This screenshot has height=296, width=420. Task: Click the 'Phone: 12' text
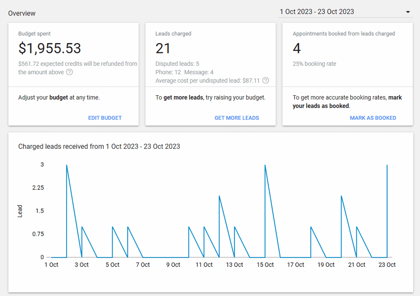pyautogui.click(x=168, y=72)
